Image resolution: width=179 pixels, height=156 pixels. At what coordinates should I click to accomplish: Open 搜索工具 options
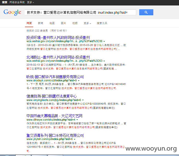102,23
